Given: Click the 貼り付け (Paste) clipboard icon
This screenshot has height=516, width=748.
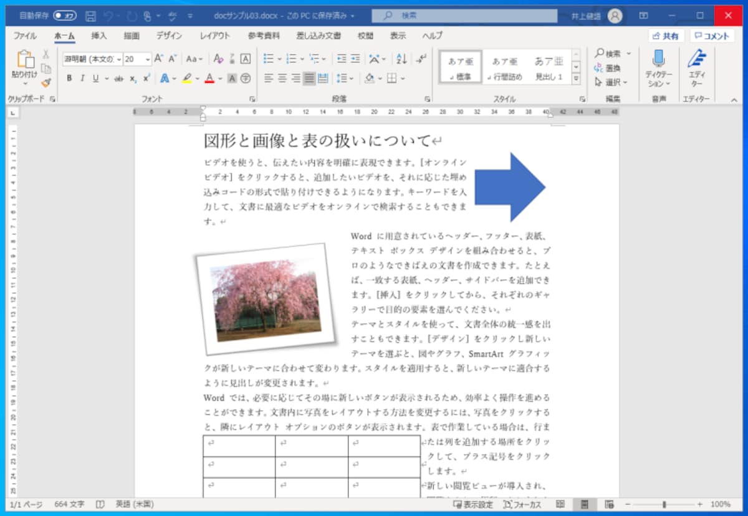Looking at the screenshot, I should coord(25,60).
